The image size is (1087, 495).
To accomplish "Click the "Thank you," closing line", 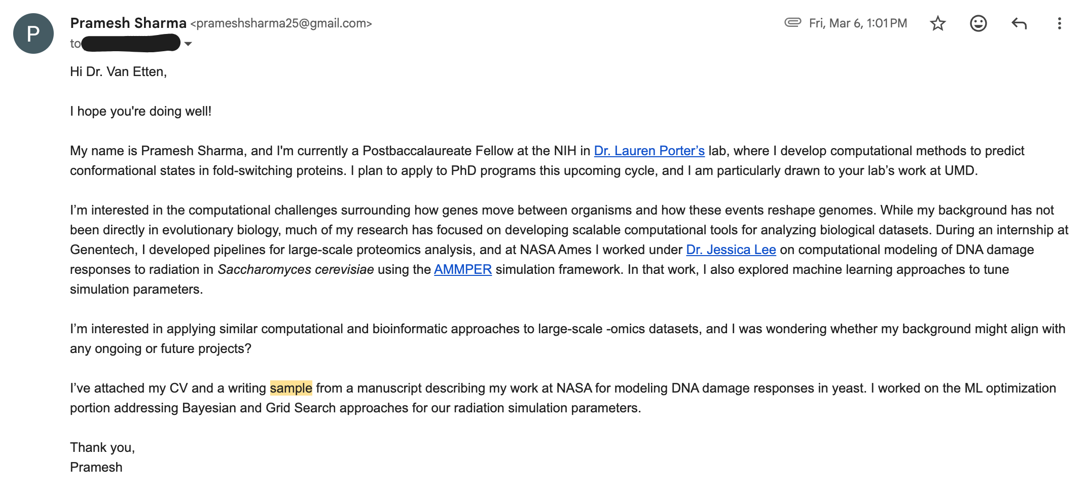I will [x=102, y=447].
